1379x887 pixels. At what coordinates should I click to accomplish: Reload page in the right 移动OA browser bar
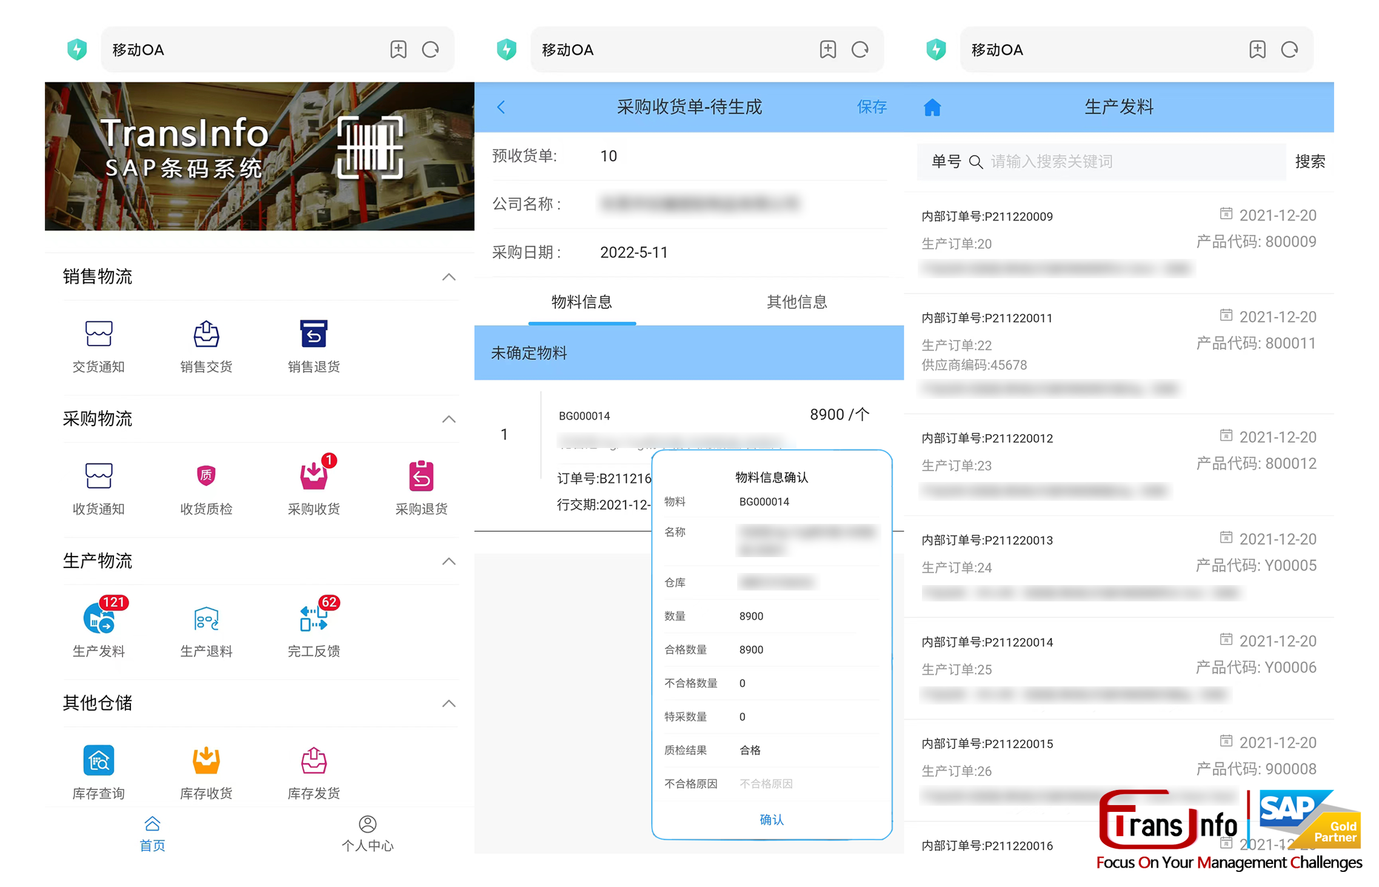1290,49
